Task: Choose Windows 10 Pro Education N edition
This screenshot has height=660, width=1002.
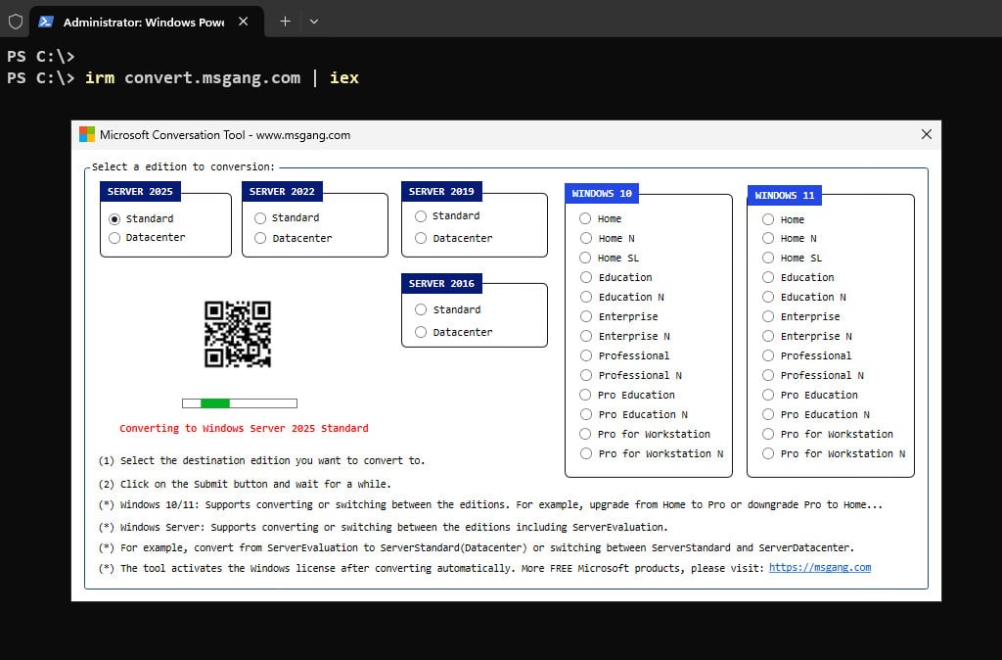Action: coord(586,414)
